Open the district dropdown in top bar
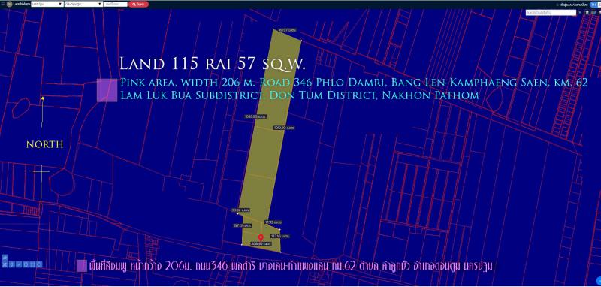Image resolution: width=601 pixels, height=287 pixels. coord(83,4)
